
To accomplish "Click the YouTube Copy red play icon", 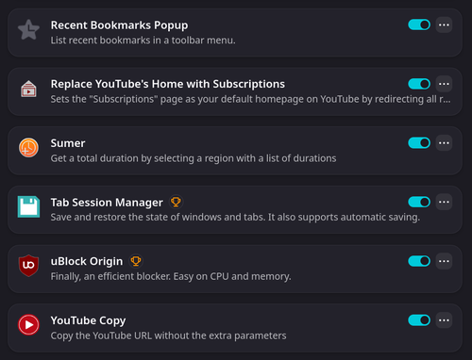I will 28,325.
